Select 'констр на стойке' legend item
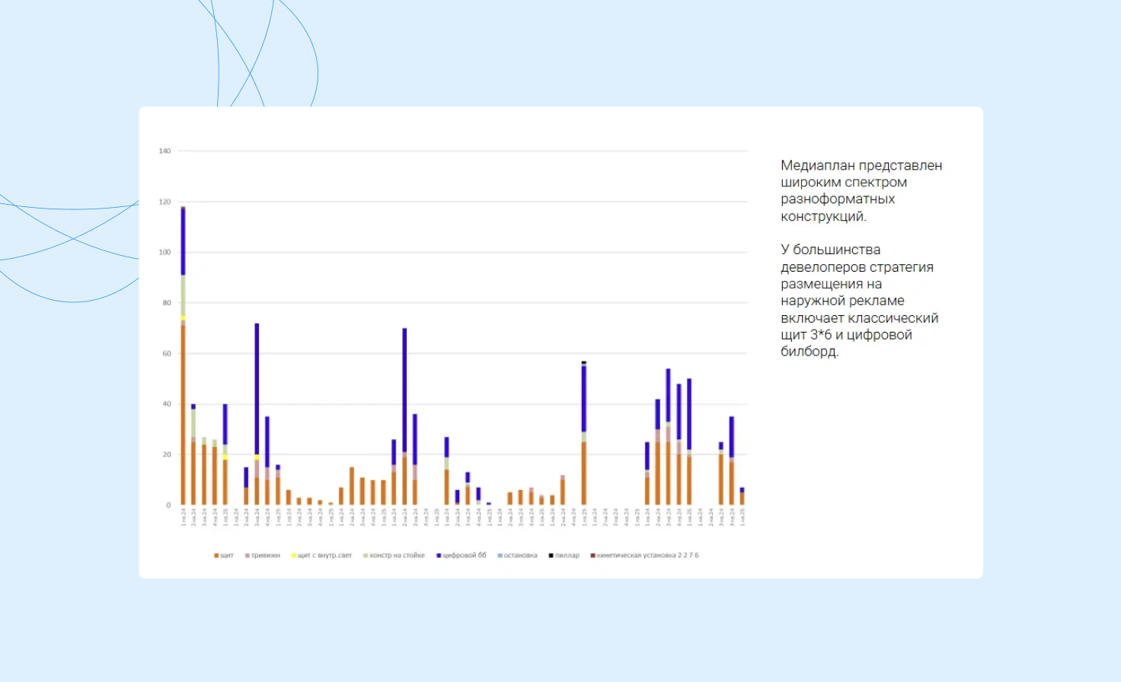 tap(394, 556)
